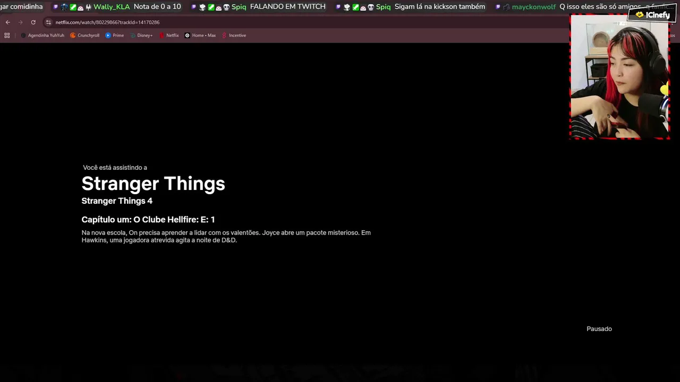
Task: Reload the Netflix page
Action: click(33, 22)
